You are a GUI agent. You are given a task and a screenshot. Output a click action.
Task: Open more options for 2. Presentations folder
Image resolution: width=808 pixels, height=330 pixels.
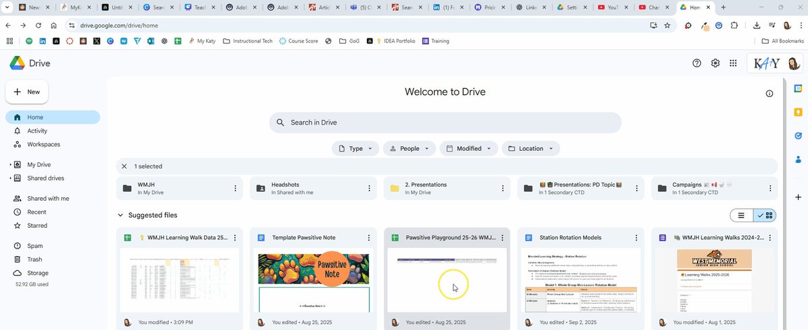pyautogui.click(x=503, y=189)
